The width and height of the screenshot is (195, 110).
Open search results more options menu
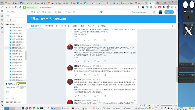click(172, 26)
